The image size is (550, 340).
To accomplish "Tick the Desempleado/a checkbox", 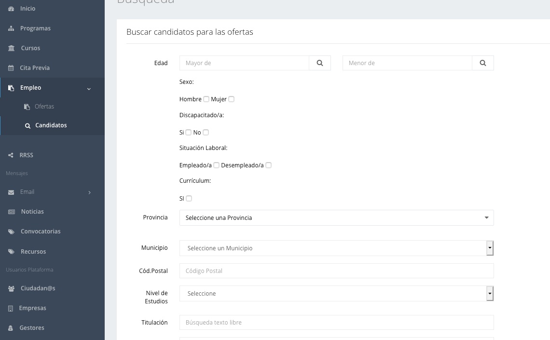I will 269,165.
